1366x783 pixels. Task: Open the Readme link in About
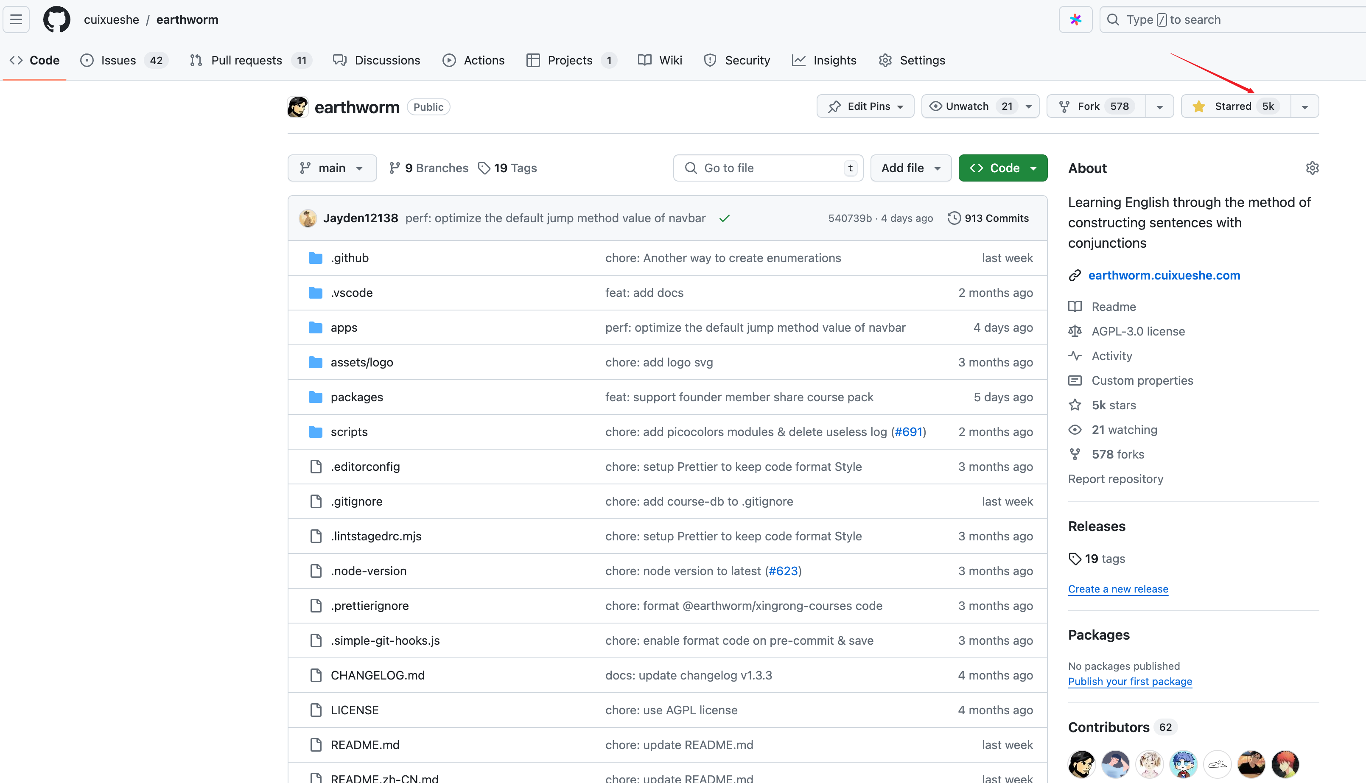pyautogui.click(x=1113, y=307)
